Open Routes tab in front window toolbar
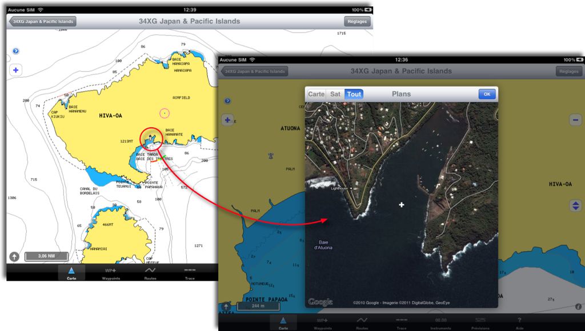The height and width of the screenshot is (331, 585). pyautogui.click(x=362, y=323)
